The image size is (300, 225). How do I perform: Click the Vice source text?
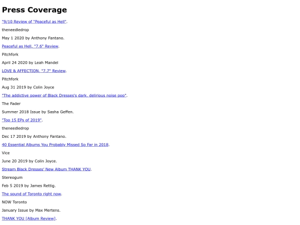(x=6, y=153)
